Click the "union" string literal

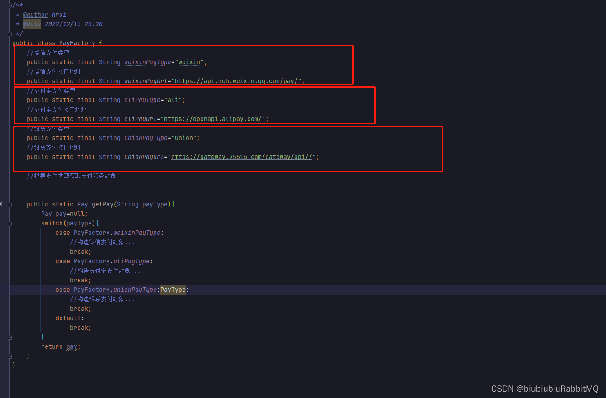point(184,138)
